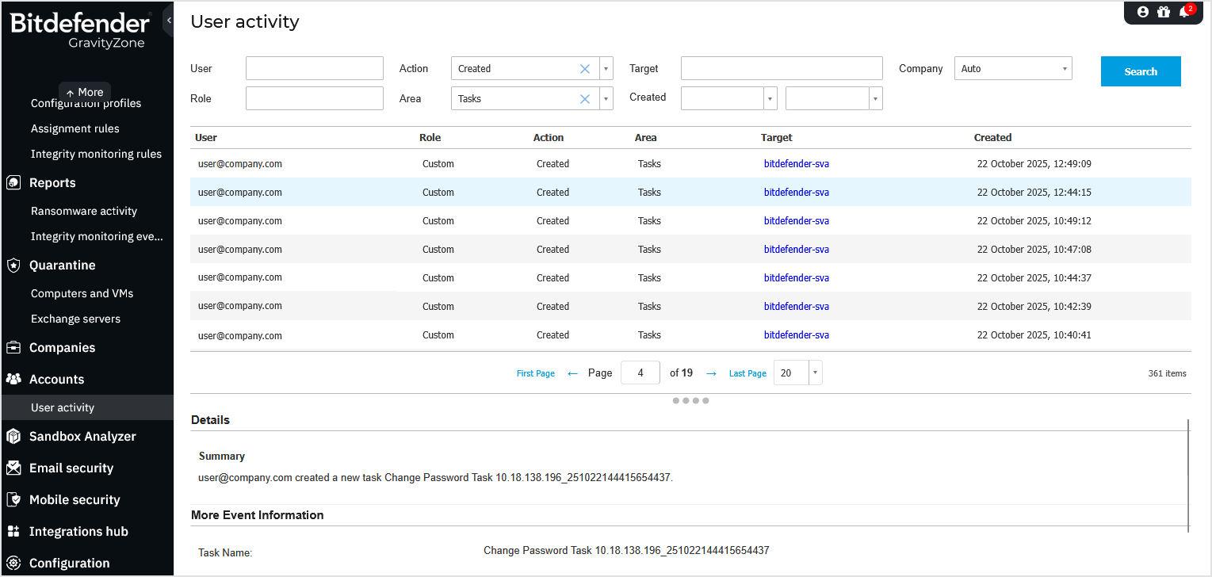The height and width of the screenshot is (577, 1212).
Task: Jump to the Last Page link
Action: [x=747, y=373]
